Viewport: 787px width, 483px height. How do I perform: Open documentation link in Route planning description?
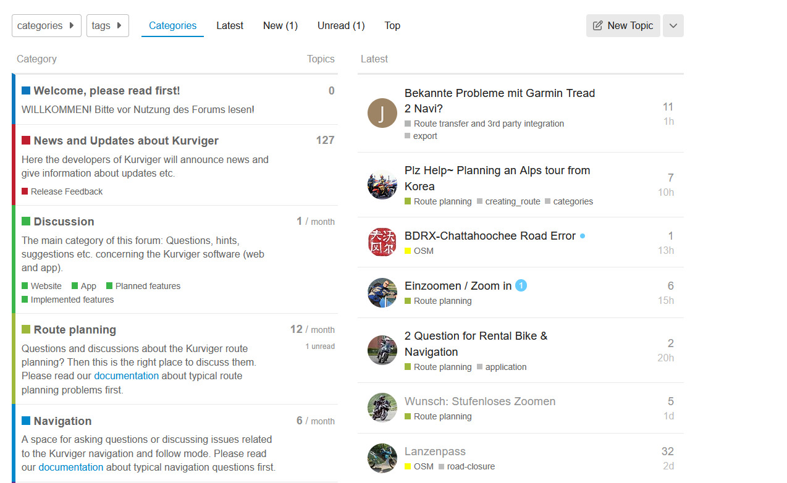(126, 376)
